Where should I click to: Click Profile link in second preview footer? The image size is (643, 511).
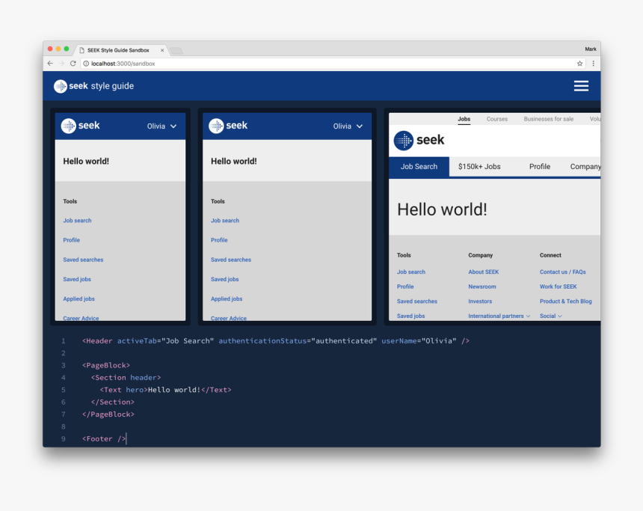219,240
